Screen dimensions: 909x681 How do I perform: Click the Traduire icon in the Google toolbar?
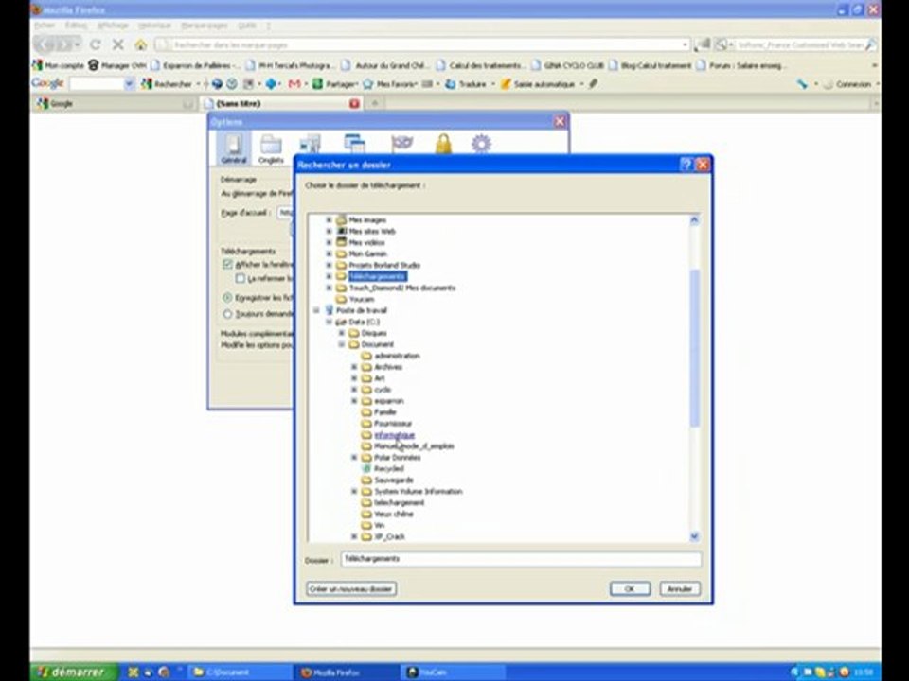[x=450, y=84]
